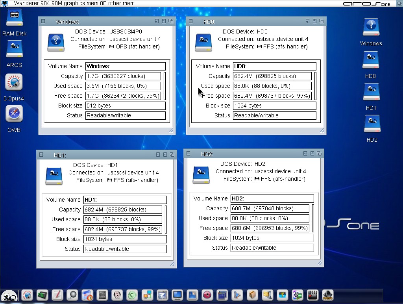The width and height of the screenshot is (403, 304).
Task: Click the HD2 Volume Name field
Action: (272, 198)
